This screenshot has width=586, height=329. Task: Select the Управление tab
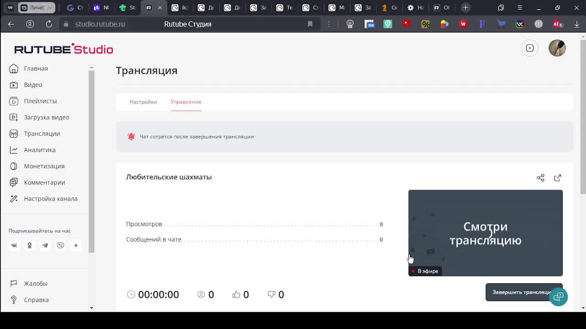click(x=186, y=102)
